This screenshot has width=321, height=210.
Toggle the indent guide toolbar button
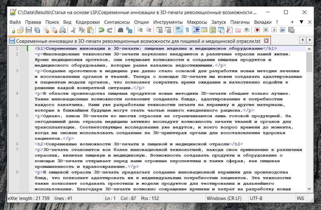tap(196, 30)
